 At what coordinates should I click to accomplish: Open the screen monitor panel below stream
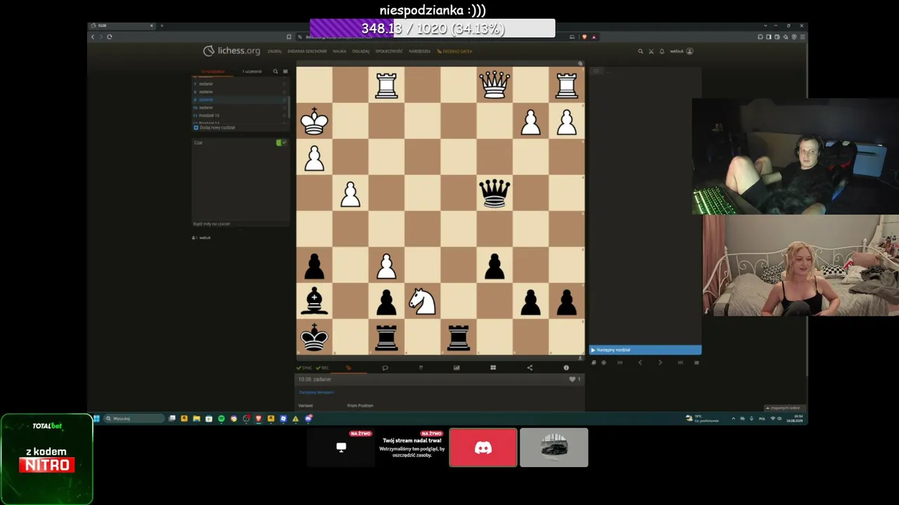point(341,447)
